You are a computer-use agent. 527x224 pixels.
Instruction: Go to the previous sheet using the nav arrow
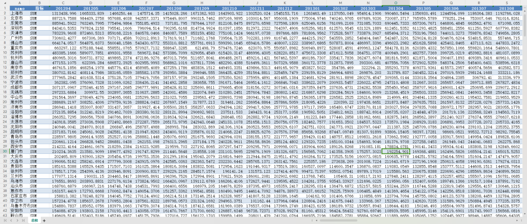[x=12, y=221]
